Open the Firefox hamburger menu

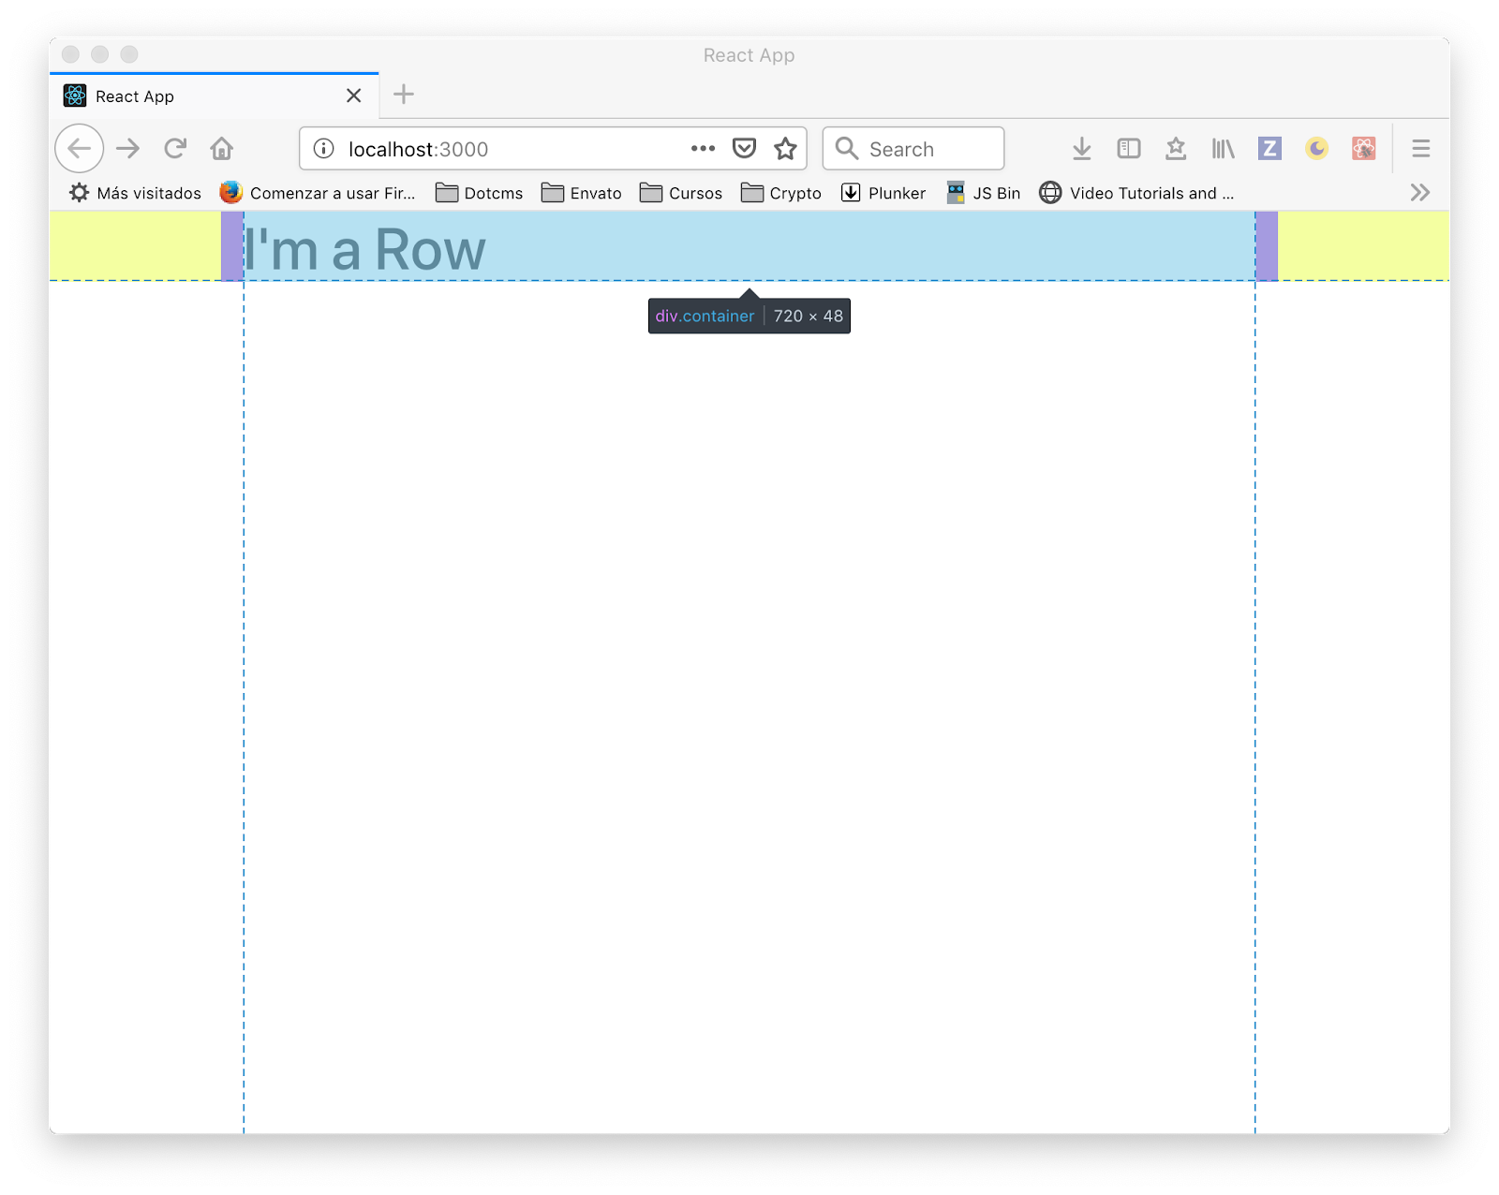pos(1420,148)
